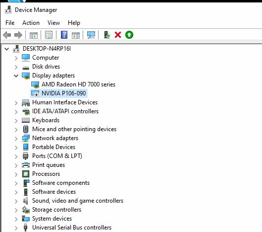The height and width of the screenshot is (232, 262).
Task: Open the Action menu
Action: pos(31,23)
